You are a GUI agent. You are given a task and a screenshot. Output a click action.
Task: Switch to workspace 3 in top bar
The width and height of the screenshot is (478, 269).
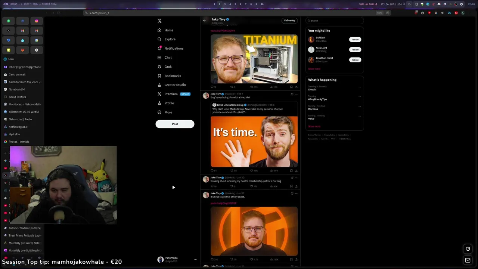(225, 4)
